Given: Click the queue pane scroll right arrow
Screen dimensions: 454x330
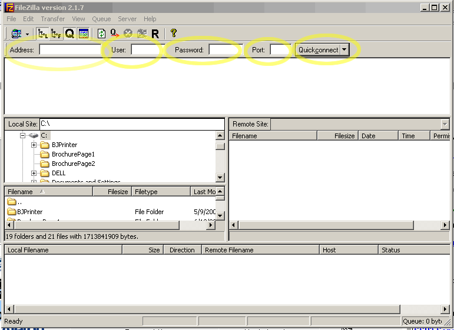Looking at the screenshot, I should click(x=445, y=309).
